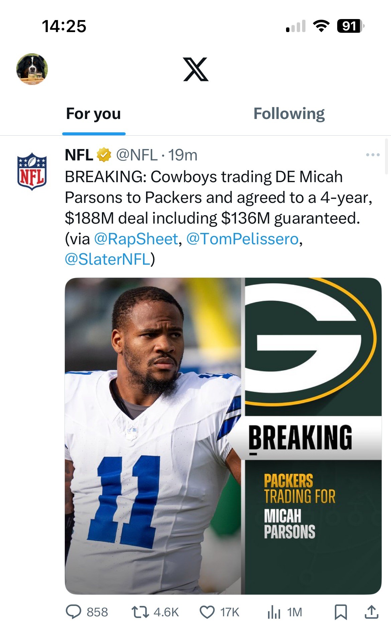Image resolution: width=391 pixels, height=628 pixels.
Task: Open the @SlaterNFL mention link
Action: pyautogui.click(x=108, y=259)
